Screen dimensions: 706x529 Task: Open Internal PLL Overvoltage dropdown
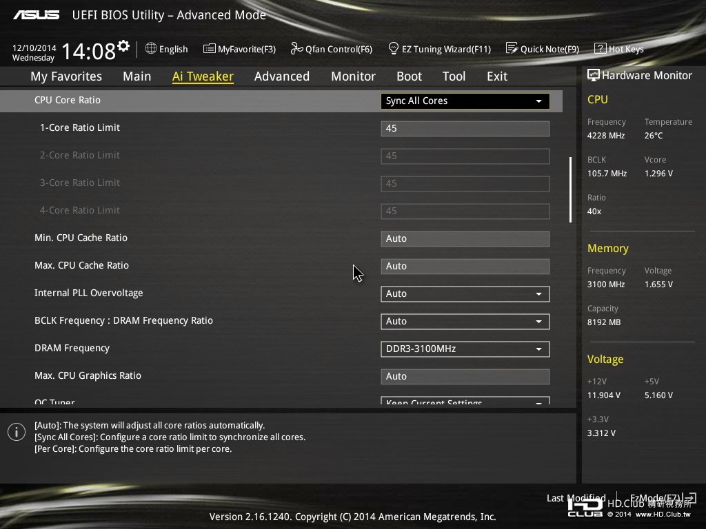(x=465, y=293)
